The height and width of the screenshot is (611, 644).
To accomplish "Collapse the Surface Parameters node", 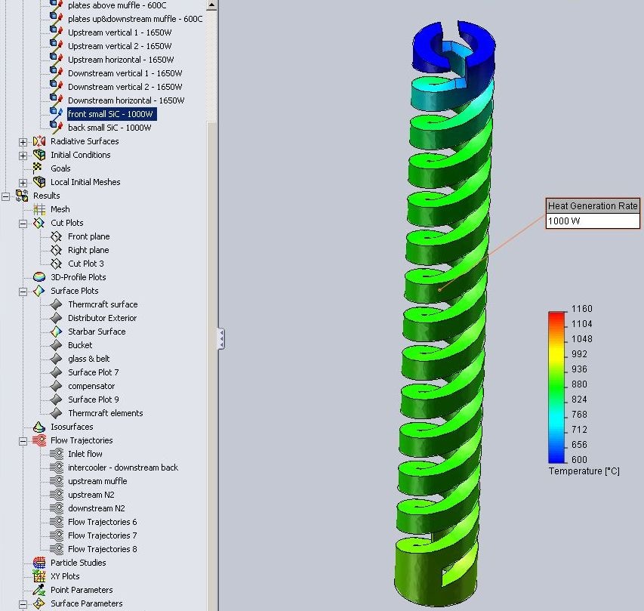I will [x=23, y=604].
